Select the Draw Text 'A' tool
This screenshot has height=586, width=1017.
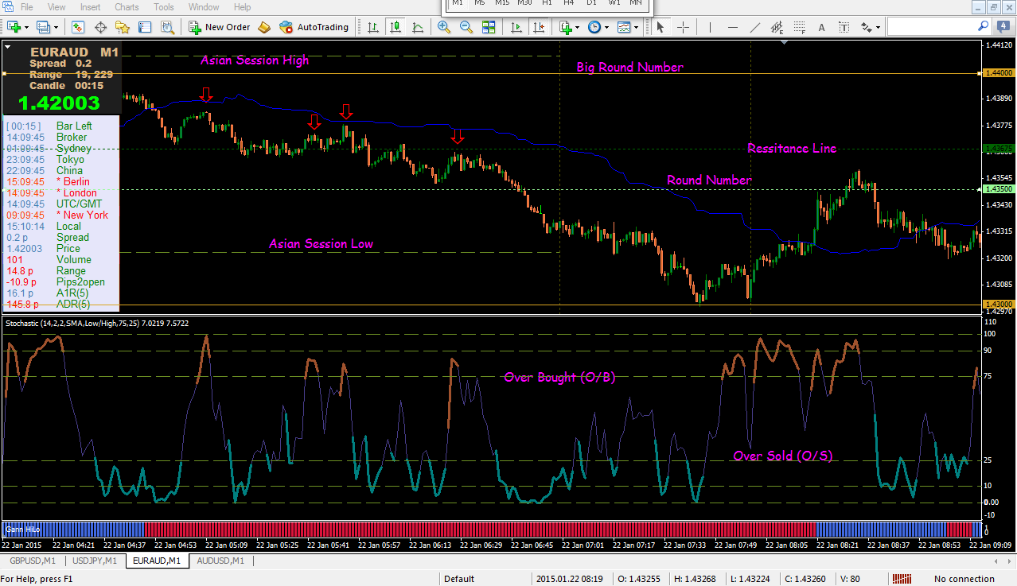pos(822,27)
